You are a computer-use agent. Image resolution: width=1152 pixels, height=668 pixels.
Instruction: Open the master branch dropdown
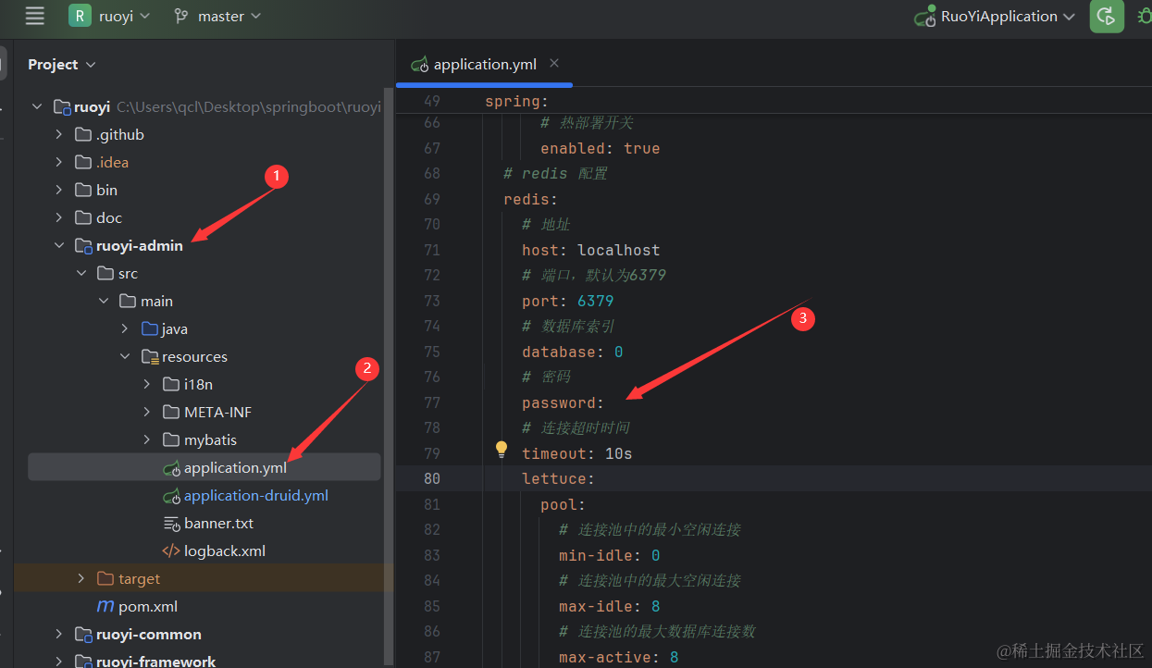coord(218,17)
